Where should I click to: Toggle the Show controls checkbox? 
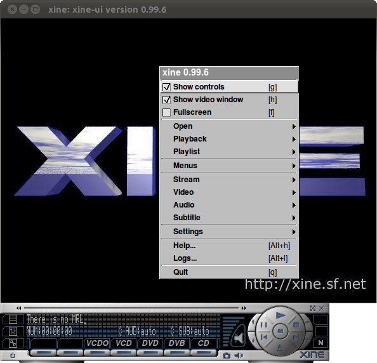(166, 87)
